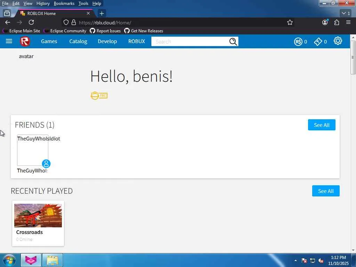
Task: Click into the Roblox search field
Action: (190, 42)
